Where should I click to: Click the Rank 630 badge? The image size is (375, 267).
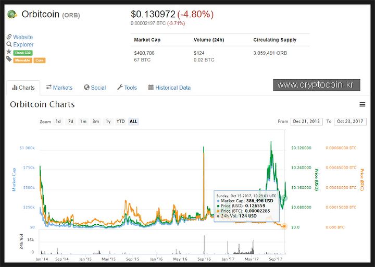[x=23, y=53]
